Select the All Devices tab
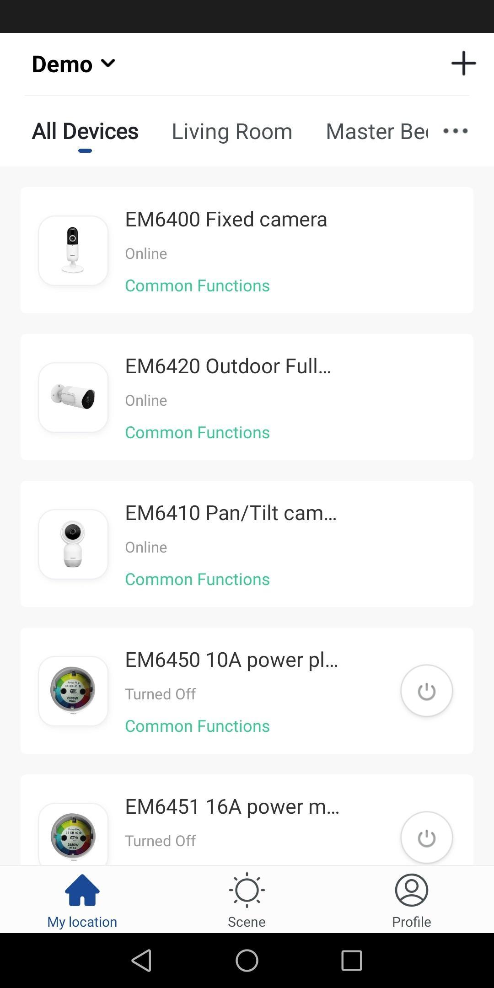 point(85,132)
